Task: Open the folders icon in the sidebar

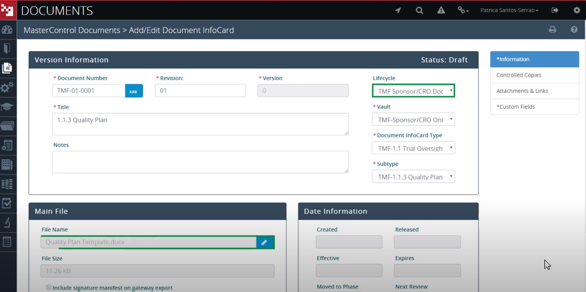Action: (x=7, y=126)
